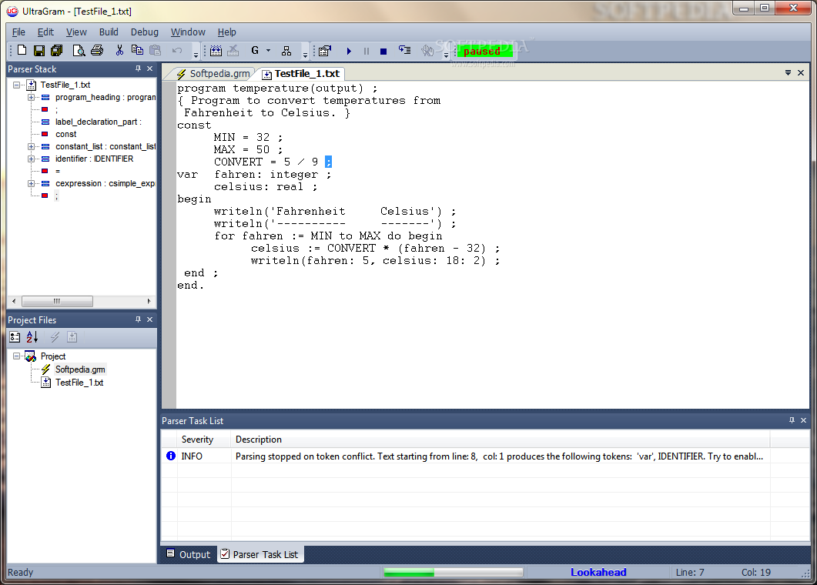Click the Paste clipboard icon
817x585 pixels.
coord(155,51)
